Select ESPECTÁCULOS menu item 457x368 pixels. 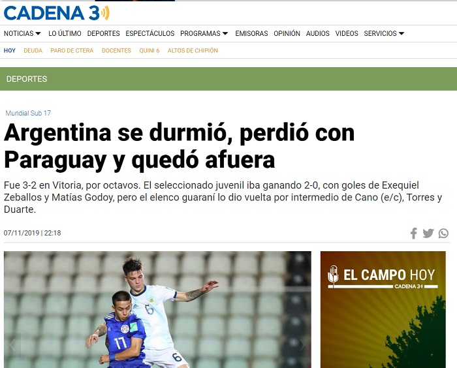click(x=150, y=33)
